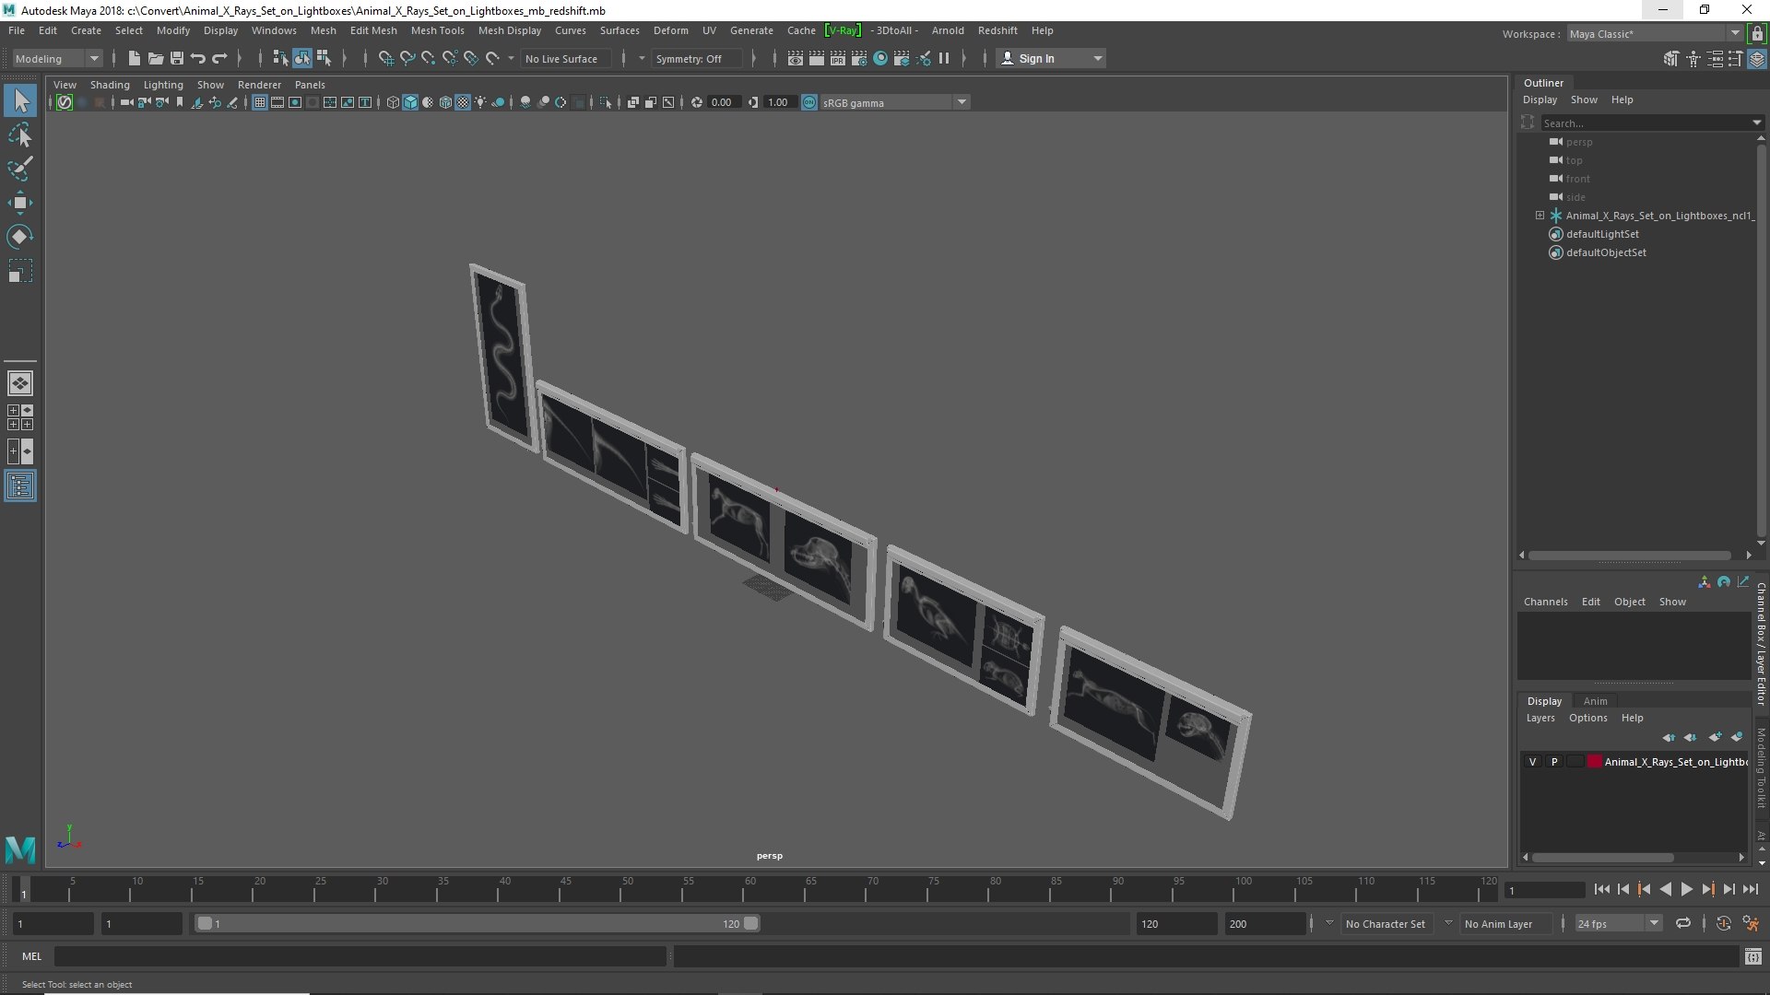Screen dimensions: 1770x995
Task: Toggle layer visibility V box
Action: tap(1532, 762)
